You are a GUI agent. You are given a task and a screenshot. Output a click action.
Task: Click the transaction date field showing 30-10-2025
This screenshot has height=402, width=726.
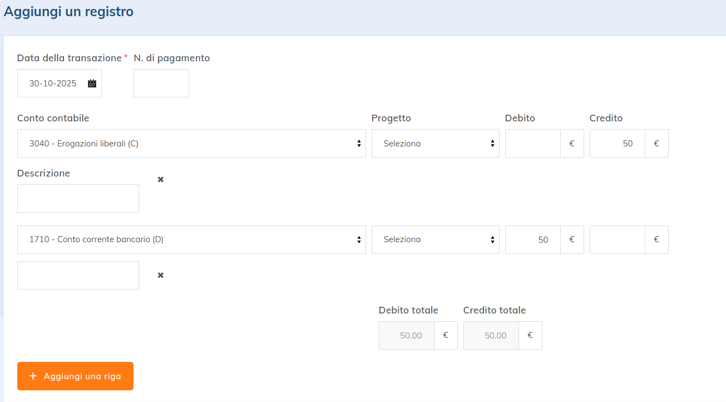[x=53, y=84]
